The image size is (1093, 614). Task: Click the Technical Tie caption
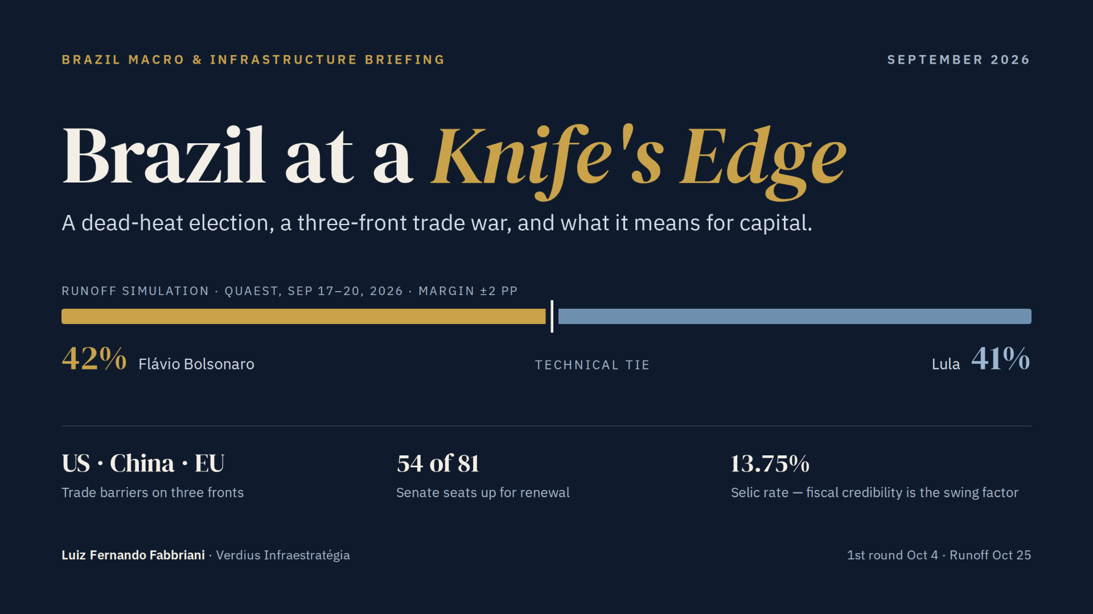[592, 365]
